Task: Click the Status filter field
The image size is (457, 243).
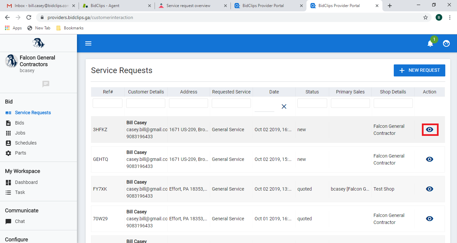Action: [x=312, y=103]
